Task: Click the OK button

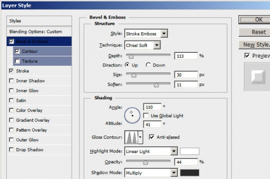Action: (x=254, y=20)
